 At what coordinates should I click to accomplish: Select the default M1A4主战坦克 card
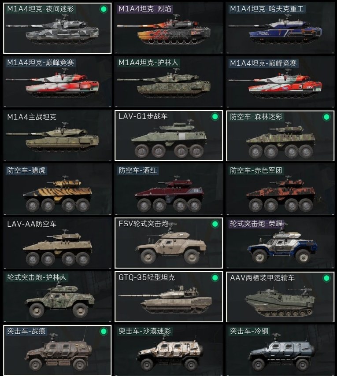click(57, 136)
